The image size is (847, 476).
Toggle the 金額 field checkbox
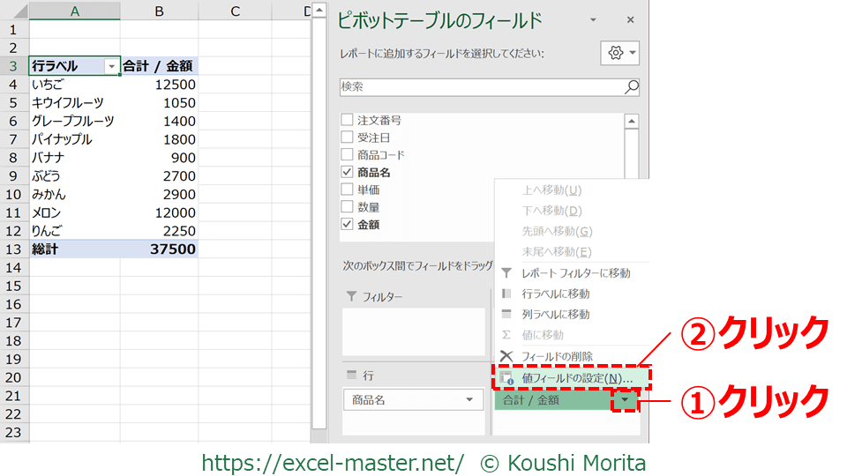[347, 225]
